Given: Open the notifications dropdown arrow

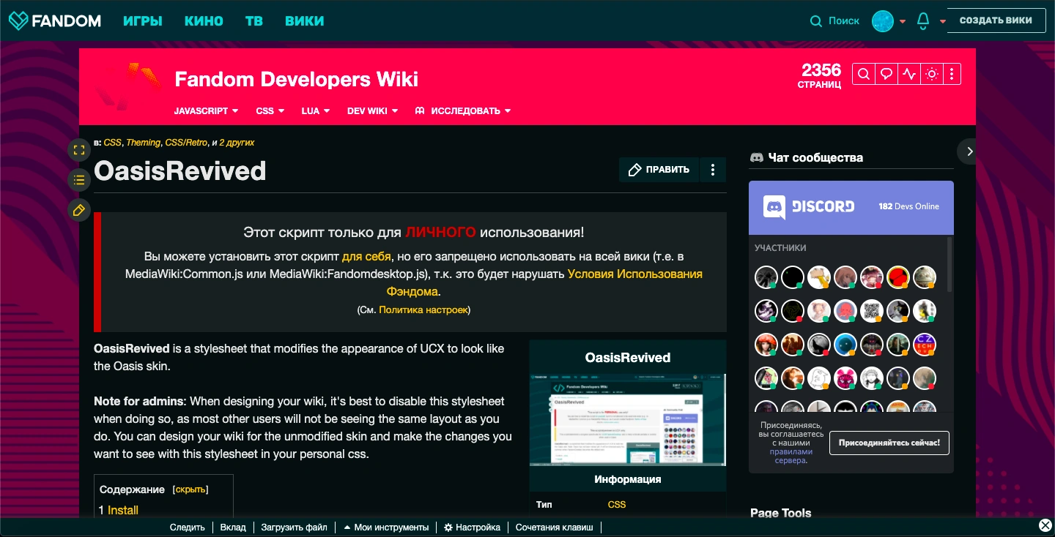Looking at the screenshot, I should (x=943, y=21).
